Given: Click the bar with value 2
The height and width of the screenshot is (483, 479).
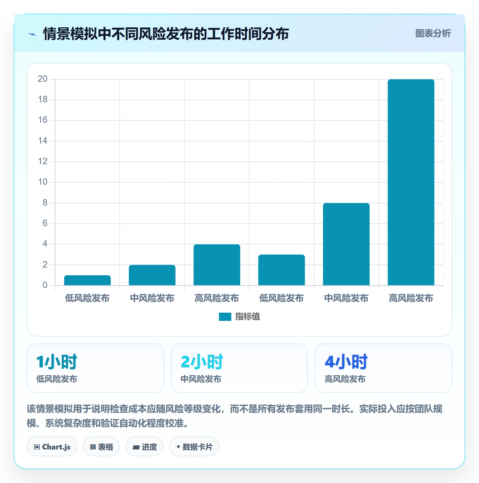Looking at the screenshot, I should (x=152, y=275).
